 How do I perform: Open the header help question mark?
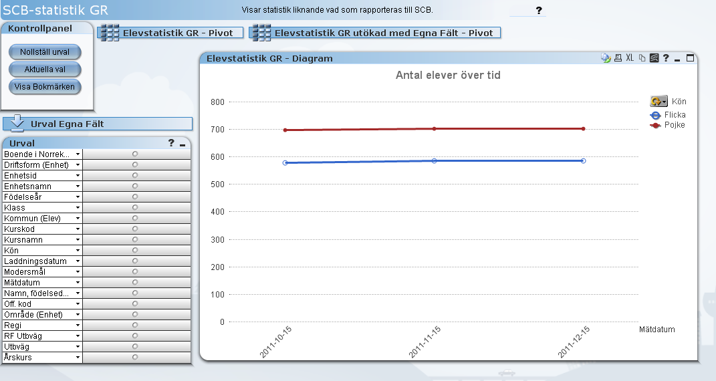coord(539,10)
